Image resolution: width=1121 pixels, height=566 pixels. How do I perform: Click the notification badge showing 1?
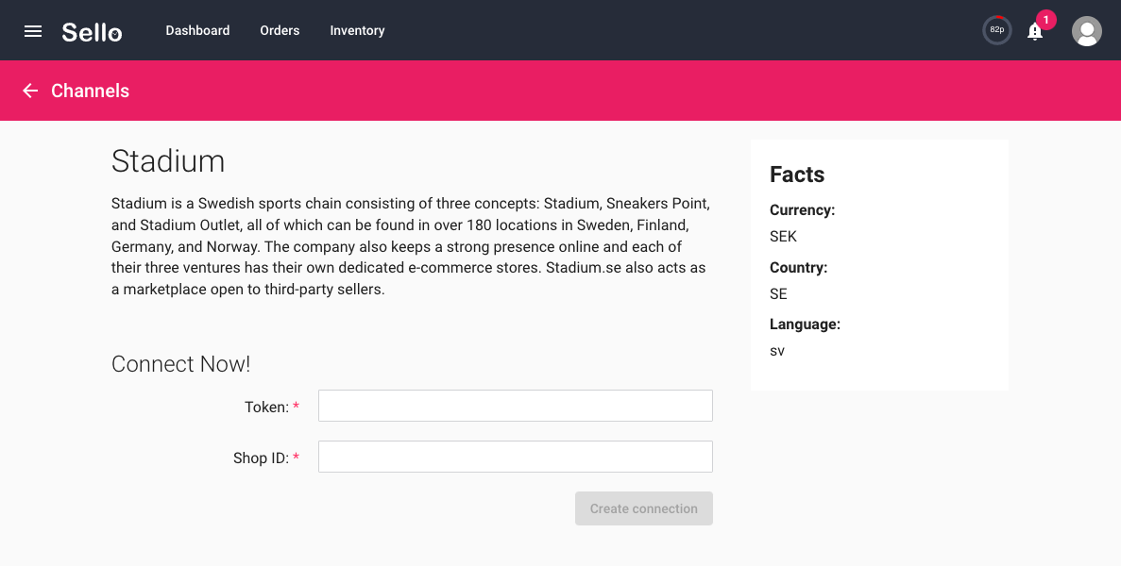(x=1046, y=20)
